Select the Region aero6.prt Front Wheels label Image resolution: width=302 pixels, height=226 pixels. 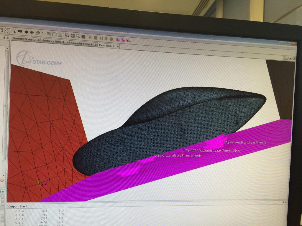coord(178,155)
